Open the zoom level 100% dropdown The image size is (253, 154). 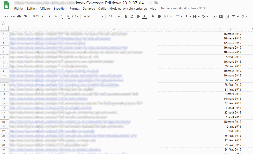click(38, 17)
